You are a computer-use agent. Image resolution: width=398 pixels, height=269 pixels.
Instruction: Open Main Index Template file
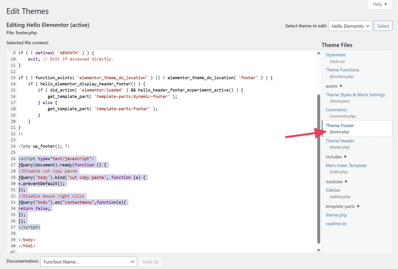pyautogui.click(x=346, y=166)
